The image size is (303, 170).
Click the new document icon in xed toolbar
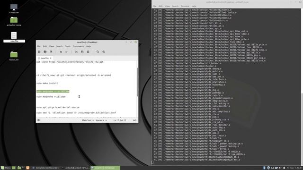pos(39,51)
